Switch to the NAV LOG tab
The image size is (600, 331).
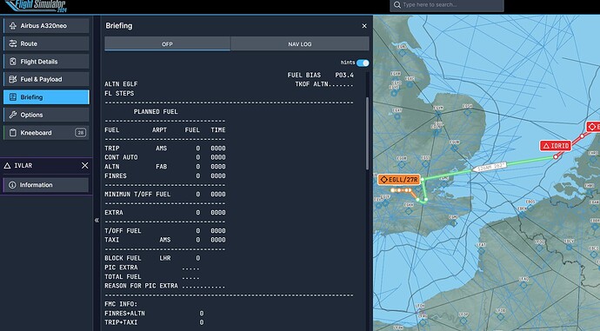[x=300, y=44]
